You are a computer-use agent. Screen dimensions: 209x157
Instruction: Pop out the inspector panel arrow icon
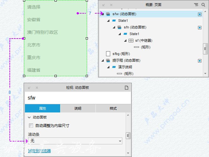click(29, 88)
